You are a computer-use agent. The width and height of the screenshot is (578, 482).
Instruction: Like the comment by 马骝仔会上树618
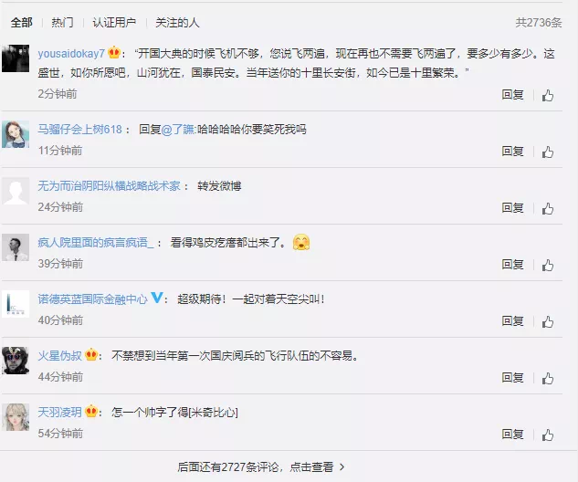pos(548,152)
